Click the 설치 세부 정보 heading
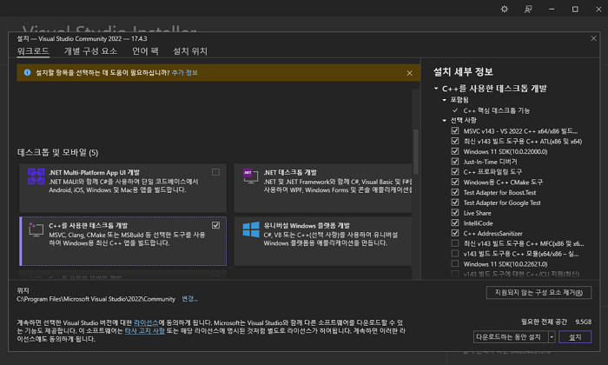Screen dimensions: 608x365 tap(463, 71)
